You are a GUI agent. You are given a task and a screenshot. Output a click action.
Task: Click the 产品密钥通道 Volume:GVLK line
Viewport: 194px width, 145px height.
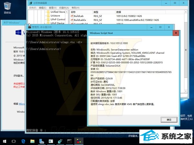(x=105, y=66)
